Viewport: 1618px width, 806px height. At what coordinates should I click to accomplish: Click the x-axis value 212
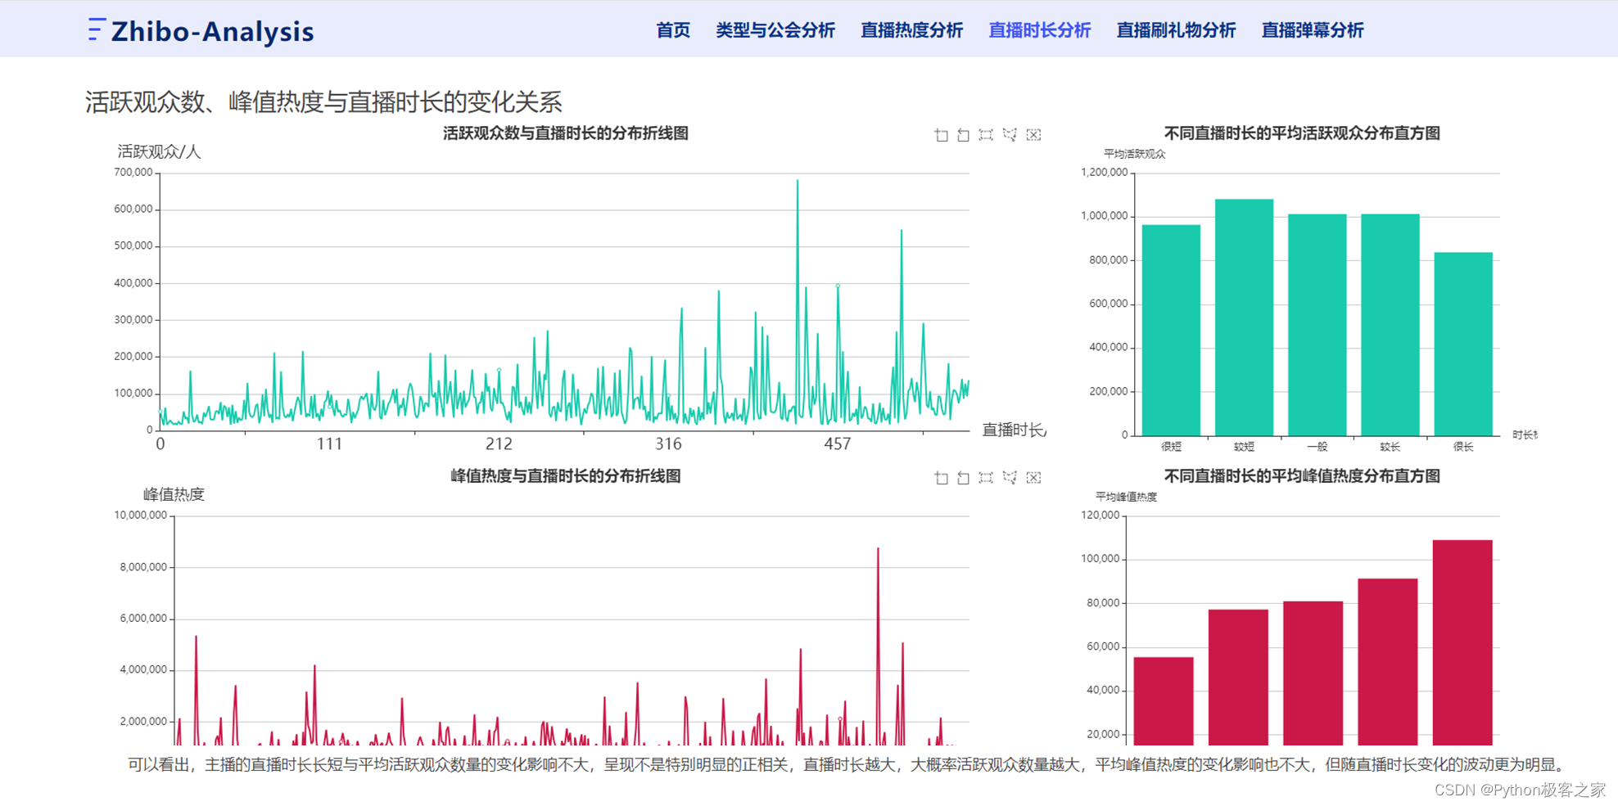499,444
